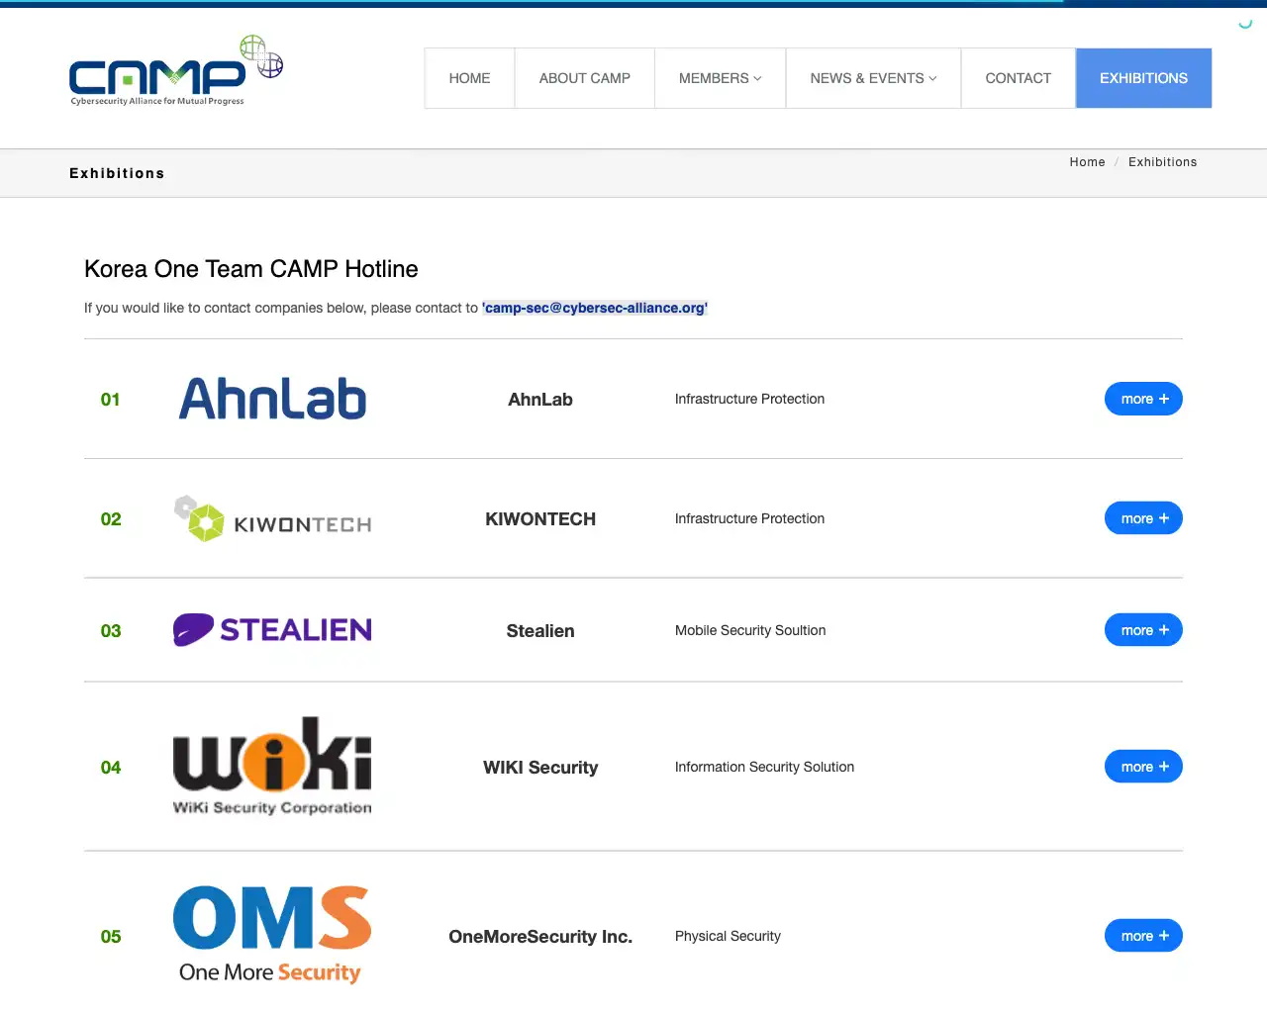Click the AhnLab logo

pyautogui.click(x=272, y=399)
